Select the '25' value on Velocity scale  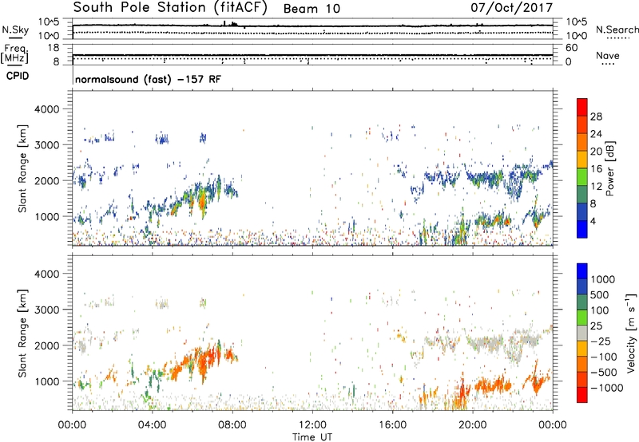597,326
